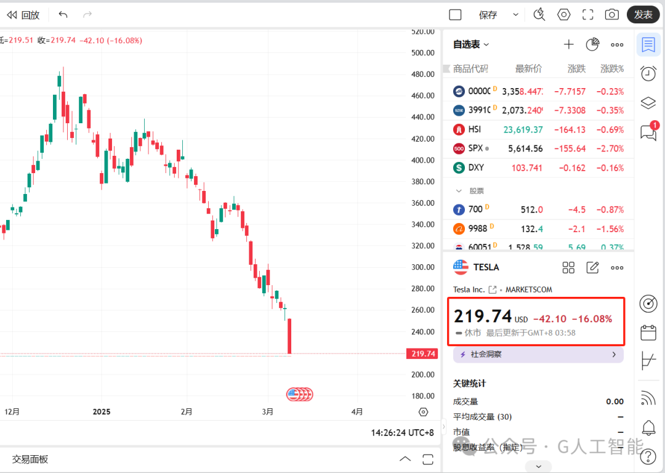Image resolution: width=665 pixels, height=473 pixels.
Task: Take a chart snapshot with camera icon
Action: pos(611,14)
